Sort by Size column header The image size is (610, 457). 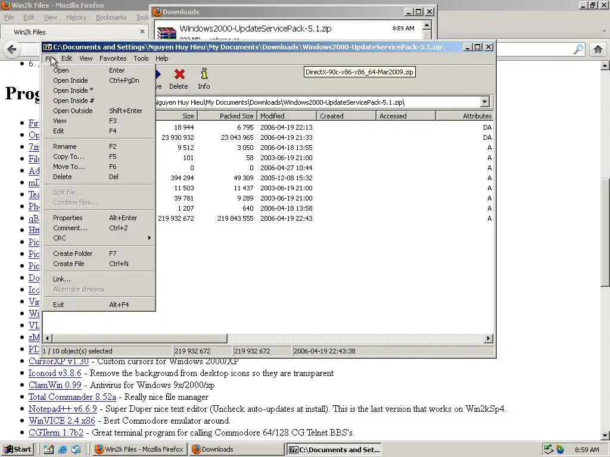pos(176,116)
